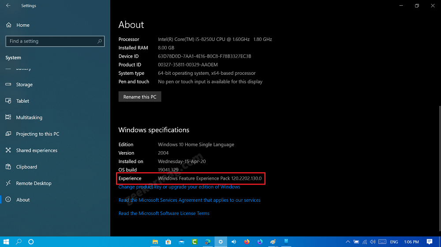
Task: Open Camtasia green icon on taskbar
Action: pos(194,242)
